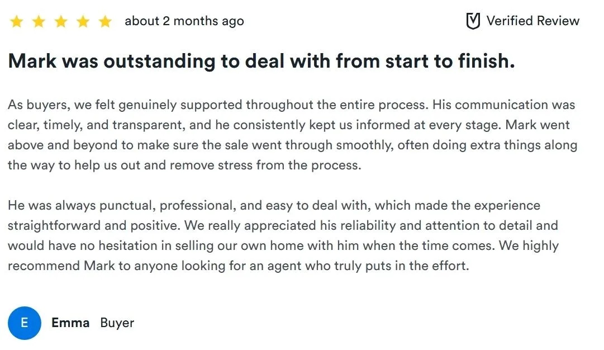Click the about 2 months ago timestamp

pyautogui.click(x=184, y=21)
